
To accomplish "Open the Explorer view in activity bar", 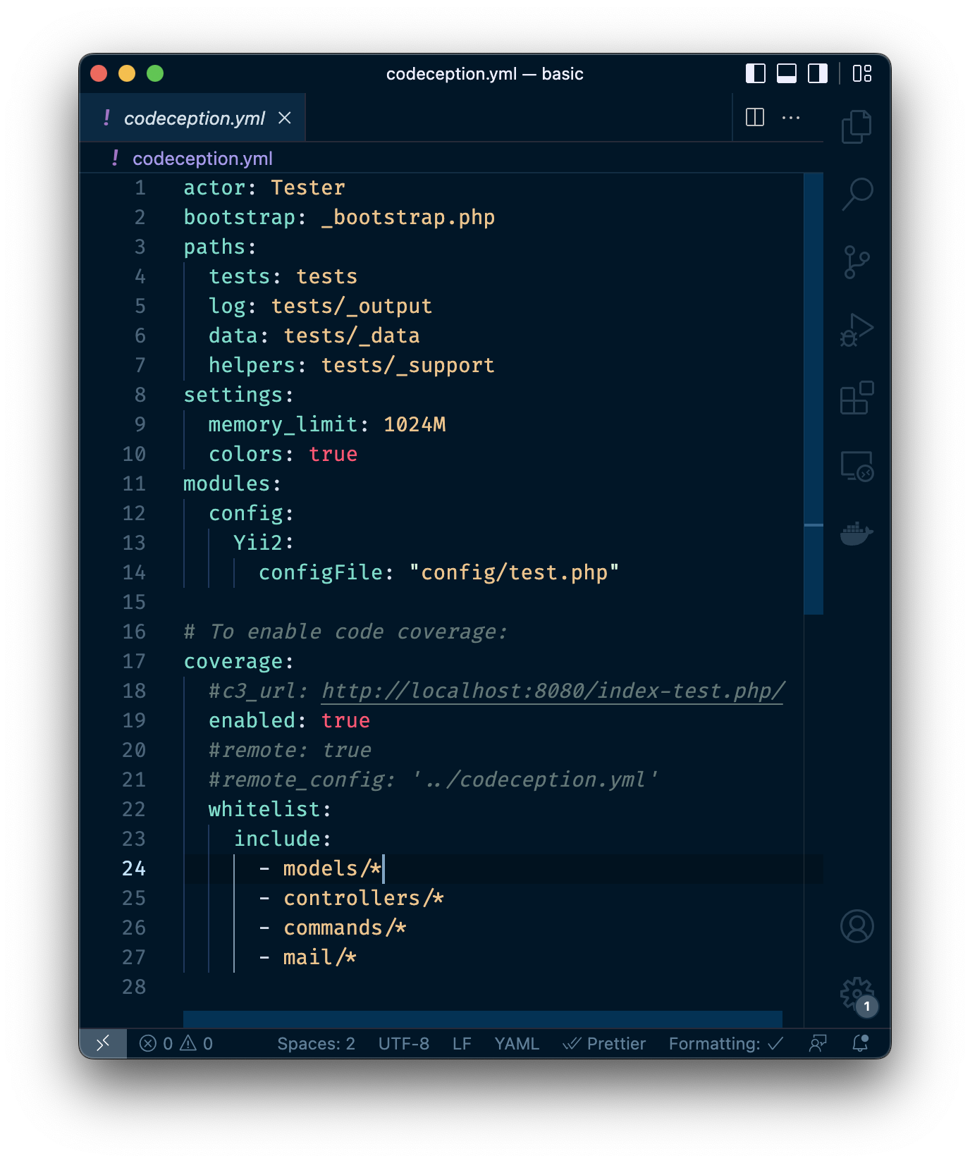I will click(857, 127).
